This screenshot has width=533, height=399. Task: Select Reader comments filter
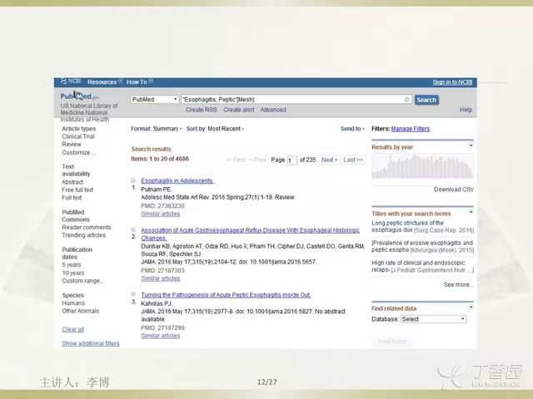pos(87,227)
